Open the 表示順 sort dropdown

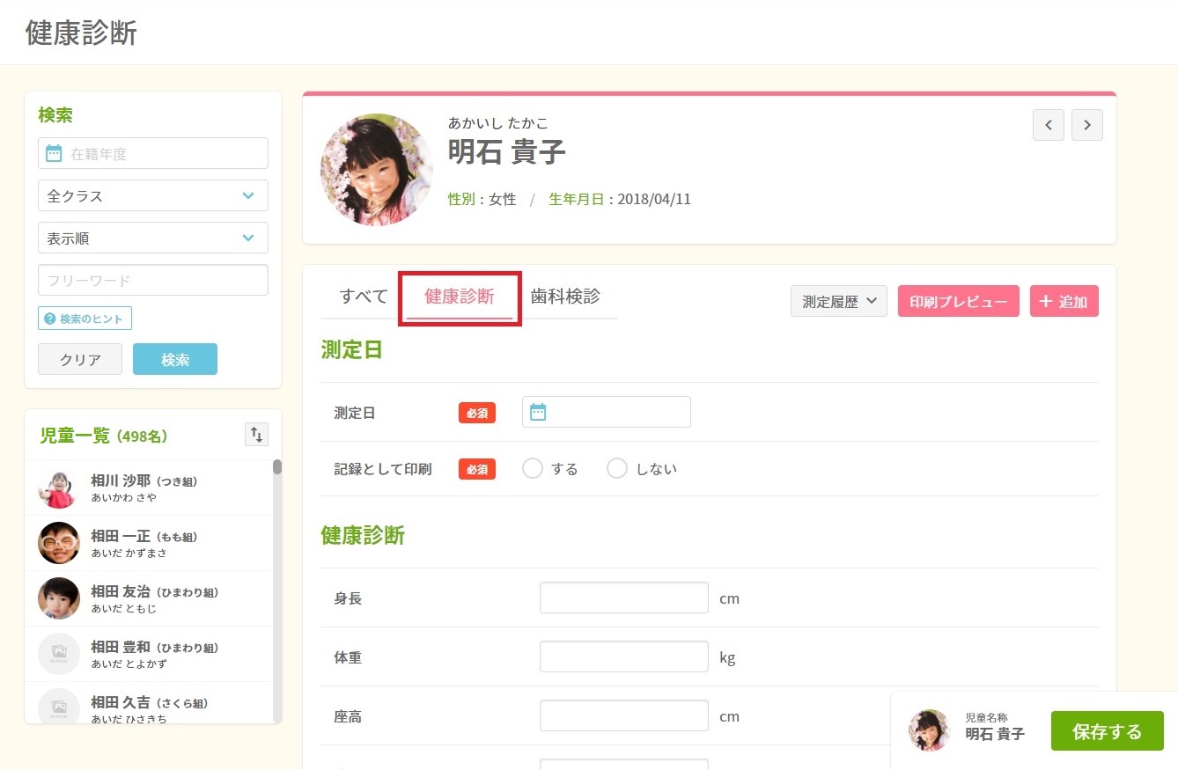tap(153, 238)
